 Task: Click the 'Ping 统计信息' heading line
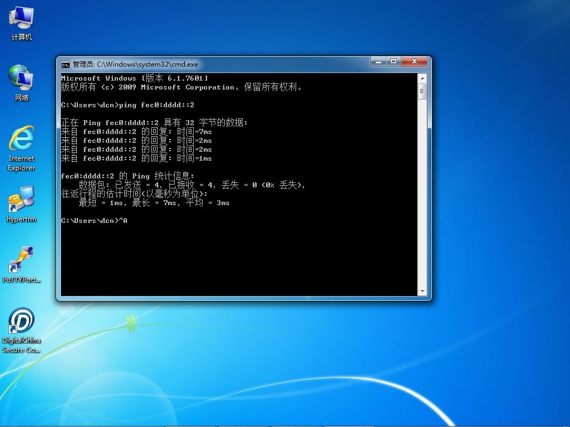127,176
